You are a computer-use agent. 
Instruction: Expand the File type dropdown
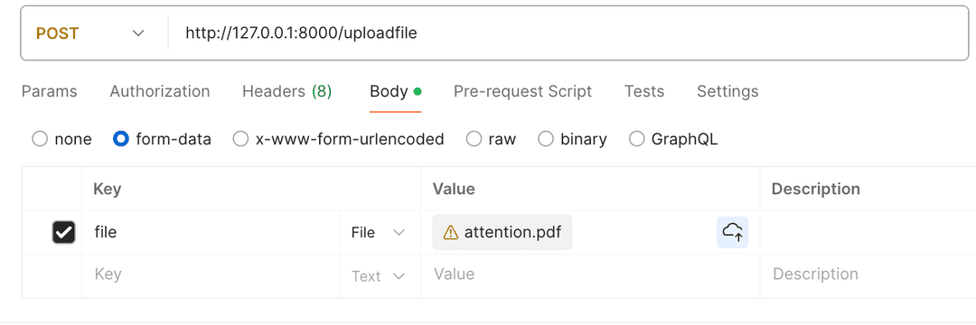378,232
